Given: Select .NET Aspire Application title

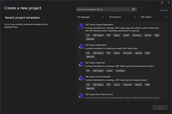Looking at the screenshot, I should (96, 45).
